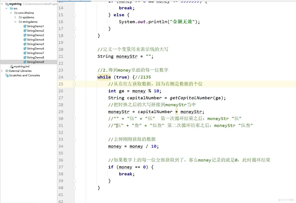The width and height of the screenshot is (296, 203).
Task: Open StringDemo2 file from tree
Action: 35,31
